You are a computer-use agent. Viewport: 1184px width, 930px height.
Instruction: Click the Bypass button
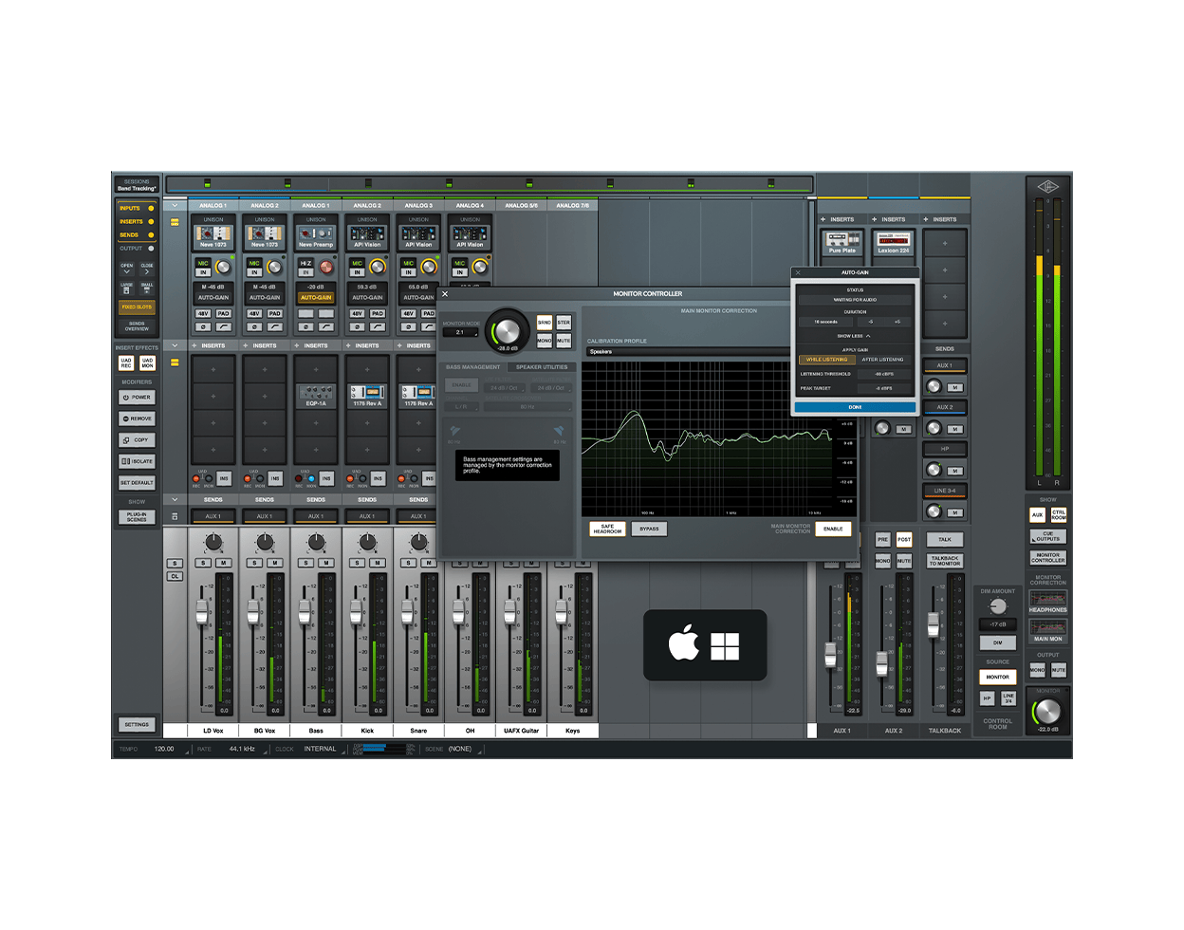tap(649, 529)
